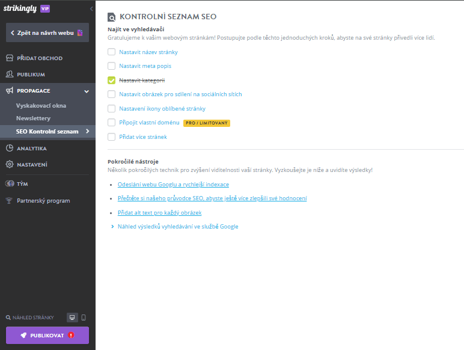Switch to desktop preview icon
464x350 pixels.
[x=72, y=318]
